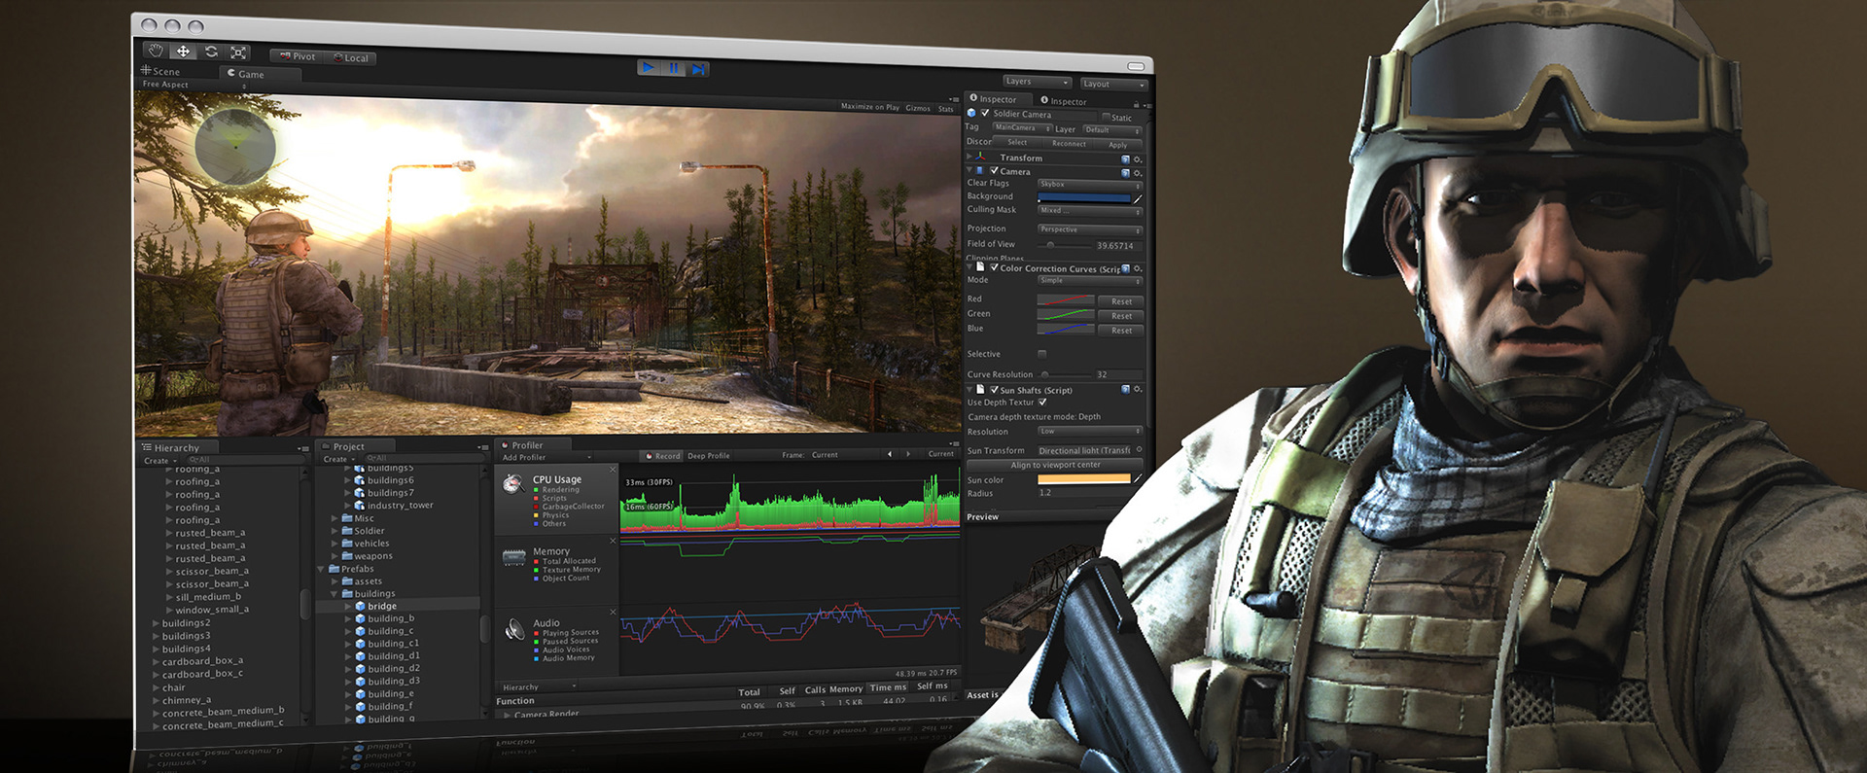Start play mode with the Play button
This screenshot has width=1867, height=773.
click(x=649, y=67)
